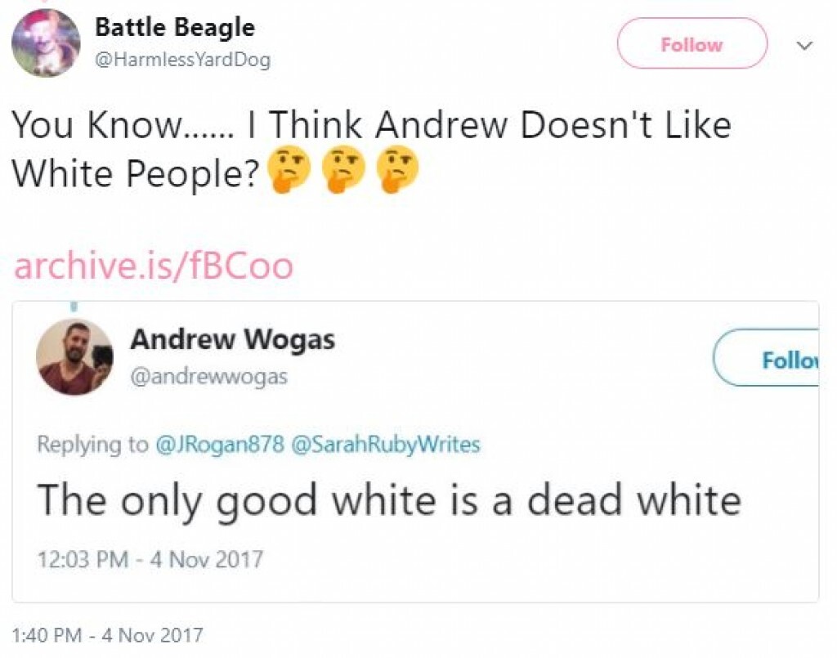
Task: Open the Battle Beagle display name
Action: coord(175,27)
